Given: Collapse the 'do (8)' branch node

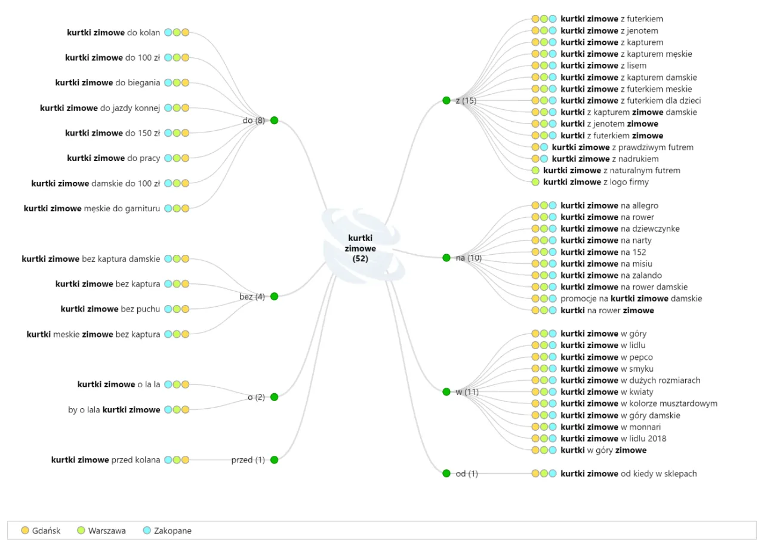Looking at the screenshot, I should click(x=275, y=121).
